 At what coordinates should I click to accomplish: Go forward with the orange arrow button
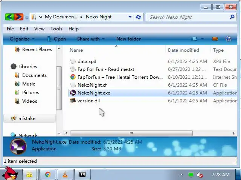click(x=19, y=17)
